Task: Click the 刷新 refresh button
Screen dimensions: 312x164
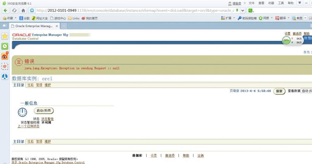Action: (279, 91)
